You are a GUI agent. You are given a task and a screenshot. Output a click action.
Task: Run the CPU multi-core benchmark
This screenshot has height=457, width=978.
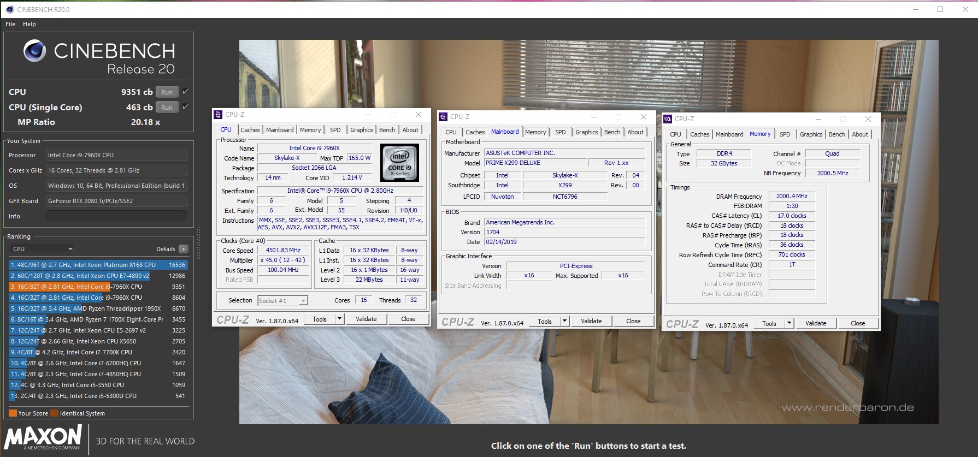click(167, 92)
